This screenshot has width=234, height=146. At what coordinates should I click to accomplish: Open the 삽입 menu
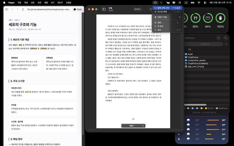(x=33, y=3)
